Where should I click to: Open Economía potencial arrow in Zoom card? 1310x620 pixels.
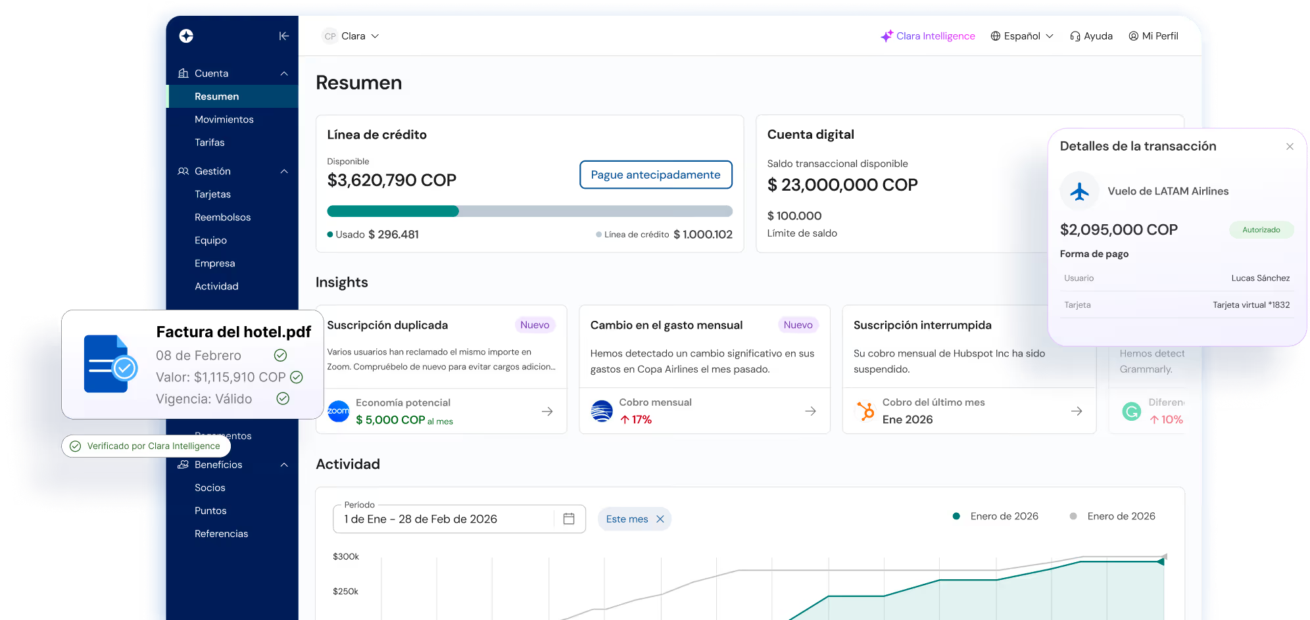click(x=547, y=411)
